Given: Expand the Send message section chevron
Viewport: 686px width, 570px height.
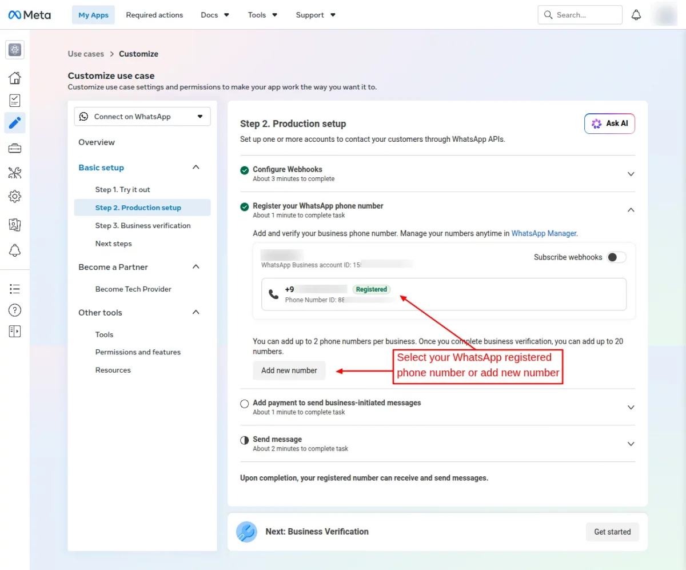Looking at the screenshot, I should point(631,444).
